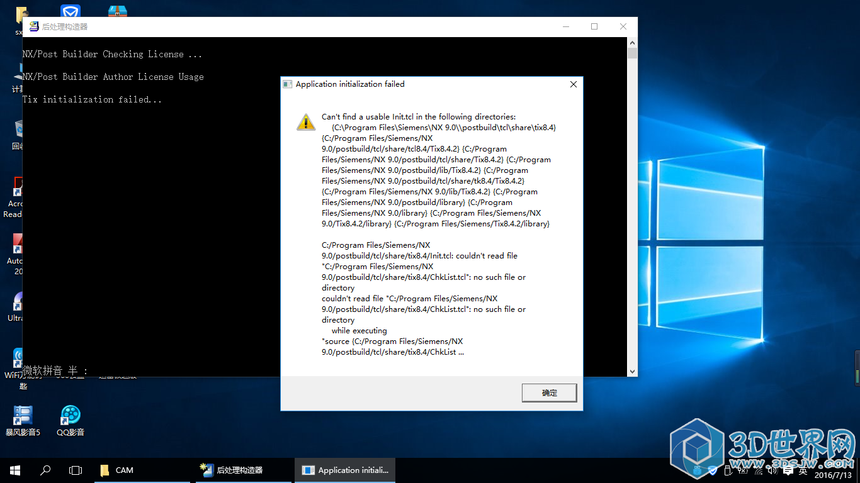
Task: Open the Action Center notification icon
Action: click(x=788, y=471)
